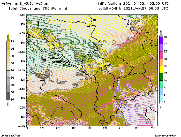Image resolution: width=181 pixels, height=137 pixels.
Task: Click the light green wind swatch between 7 and 10
Action: [x=161, y=84]
